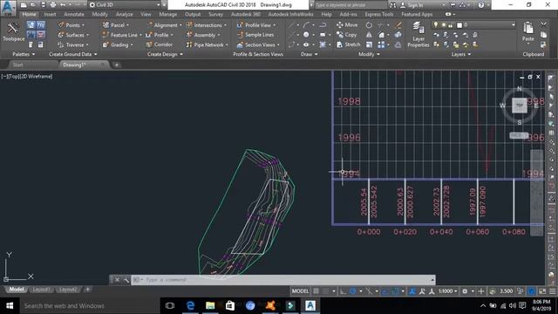
Task: Click the keyword search box in title bar
Action: pyautogui.click(x=350, y=5)
